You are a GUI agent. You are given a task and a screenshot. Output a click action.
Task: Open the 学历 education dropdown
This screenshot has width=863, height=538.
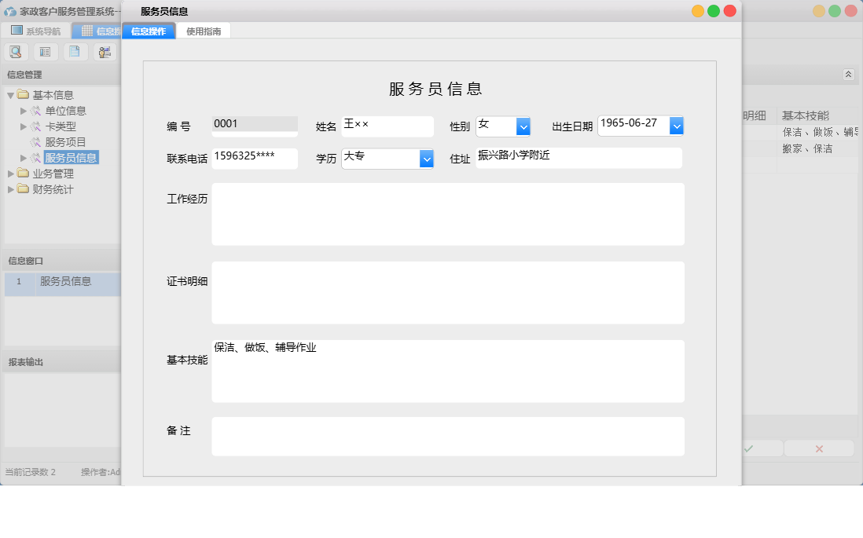tap(426, 159)
